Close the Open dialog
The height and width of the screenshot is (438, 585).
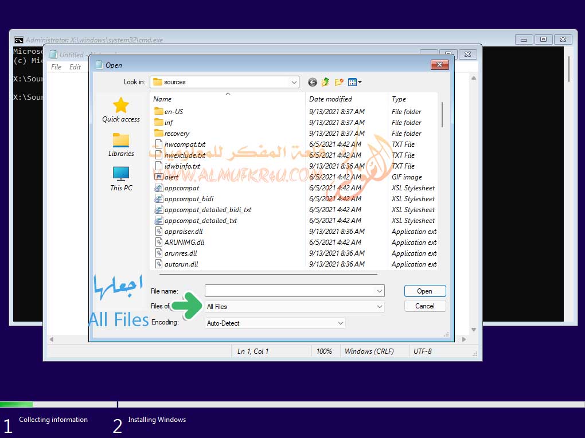(x=439, y=65)
